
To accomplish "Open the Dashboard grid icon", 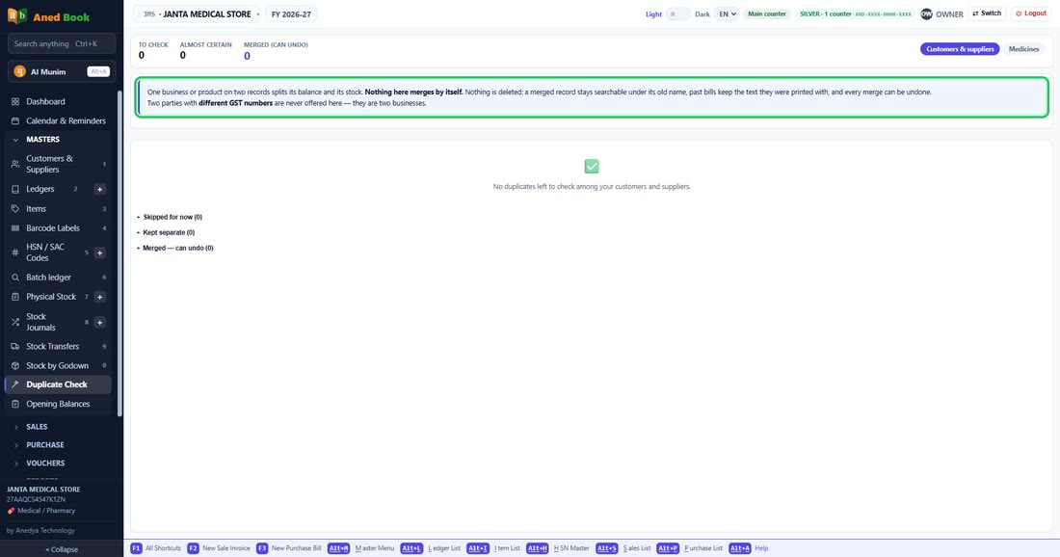I will tap(15, 101).
